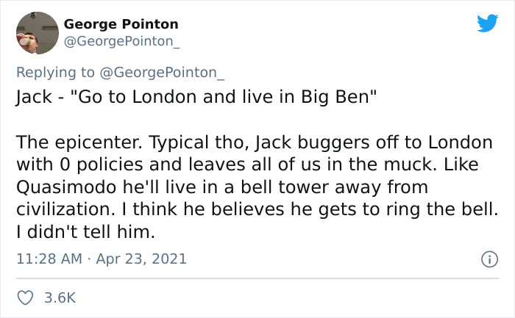The height and width of the screenshot is (318, 515).
Task: Open George Pointon's profile avatar
Action: 37,34
